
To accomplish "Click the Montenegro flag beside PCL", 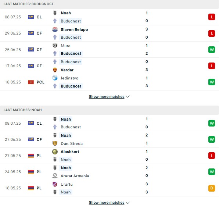I will pyautogui.click(x=31, y=82).
